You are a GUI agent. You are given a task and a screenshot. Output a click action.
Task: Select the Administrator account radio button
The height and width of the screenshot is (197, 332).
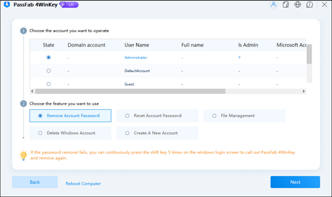[48, 57]
